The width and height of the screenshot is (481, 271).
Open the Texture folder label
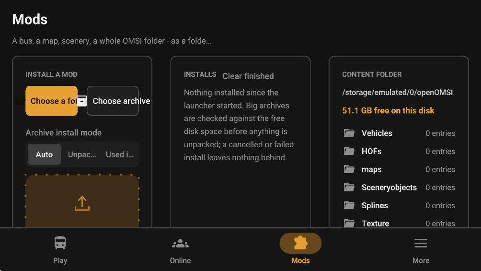point(375,224)
